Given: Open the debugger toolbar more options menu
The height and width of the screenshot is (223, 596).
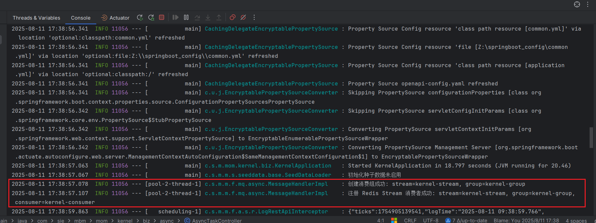Looking at the screenshot, I should (x=254, y=17).
